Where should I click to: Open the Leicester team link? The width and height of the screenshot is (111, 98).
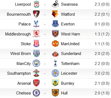69,73
